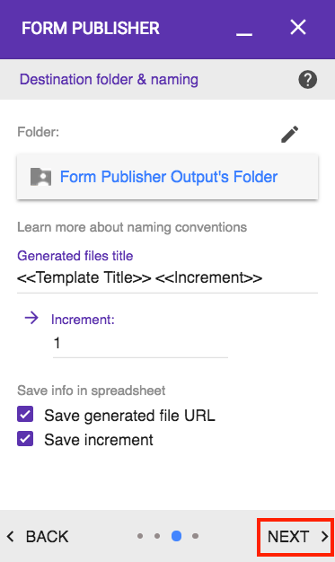Close the Form Publisher sidebar

pyautogui.click(x=297, y=27)
